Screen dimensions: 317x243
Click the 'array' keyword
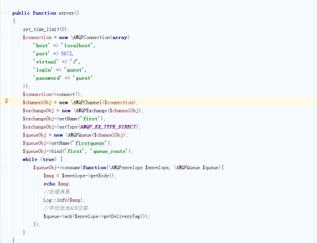(120, 37)
